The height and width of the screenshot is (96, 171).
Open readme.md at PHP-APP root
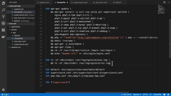16,47
